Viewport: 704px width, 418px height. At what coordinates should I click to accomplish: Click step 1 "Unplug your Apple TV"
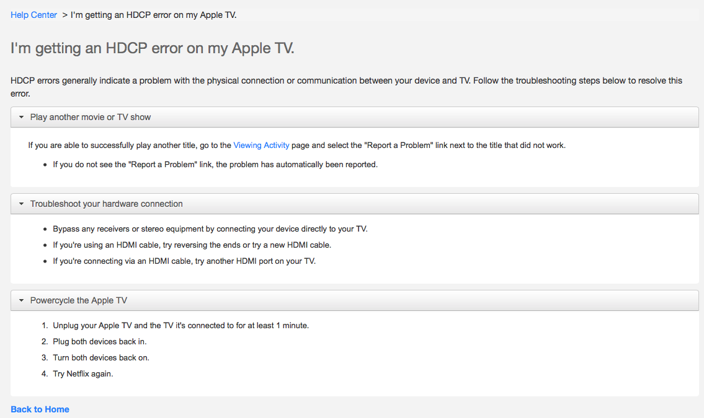point(180,326)
